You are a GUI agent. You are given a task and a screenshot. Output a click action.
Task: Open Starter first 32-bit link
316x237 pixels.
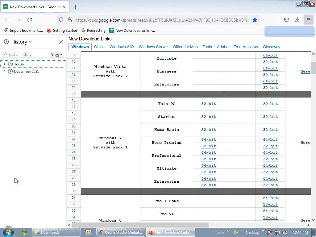(x=209, y=117)
